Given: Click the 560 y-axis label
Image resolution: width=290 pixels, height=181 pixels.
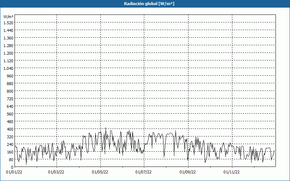Looking at the screenshot, I should [10, 114].
